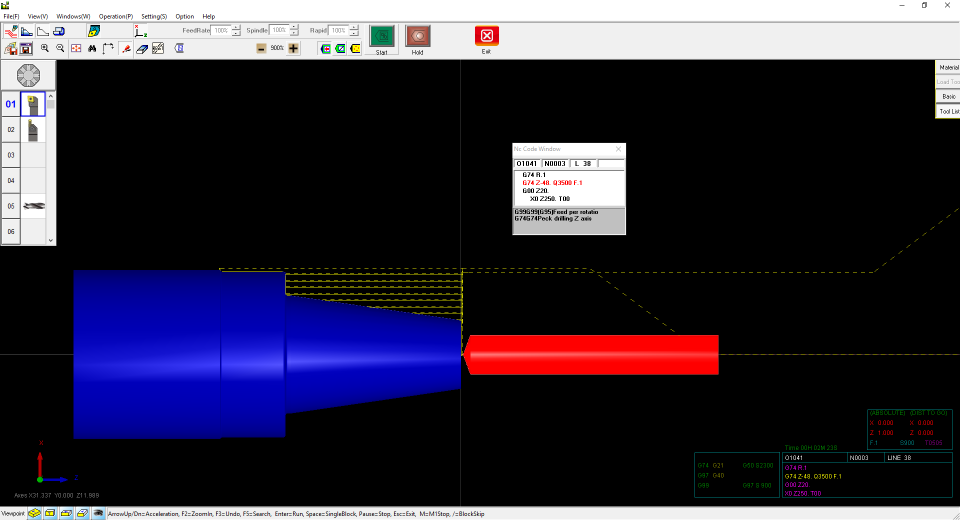The height and width of the screenshot is (520, 960).
Task: Open the Setting(S) menu
Action: tap(153, 16)
